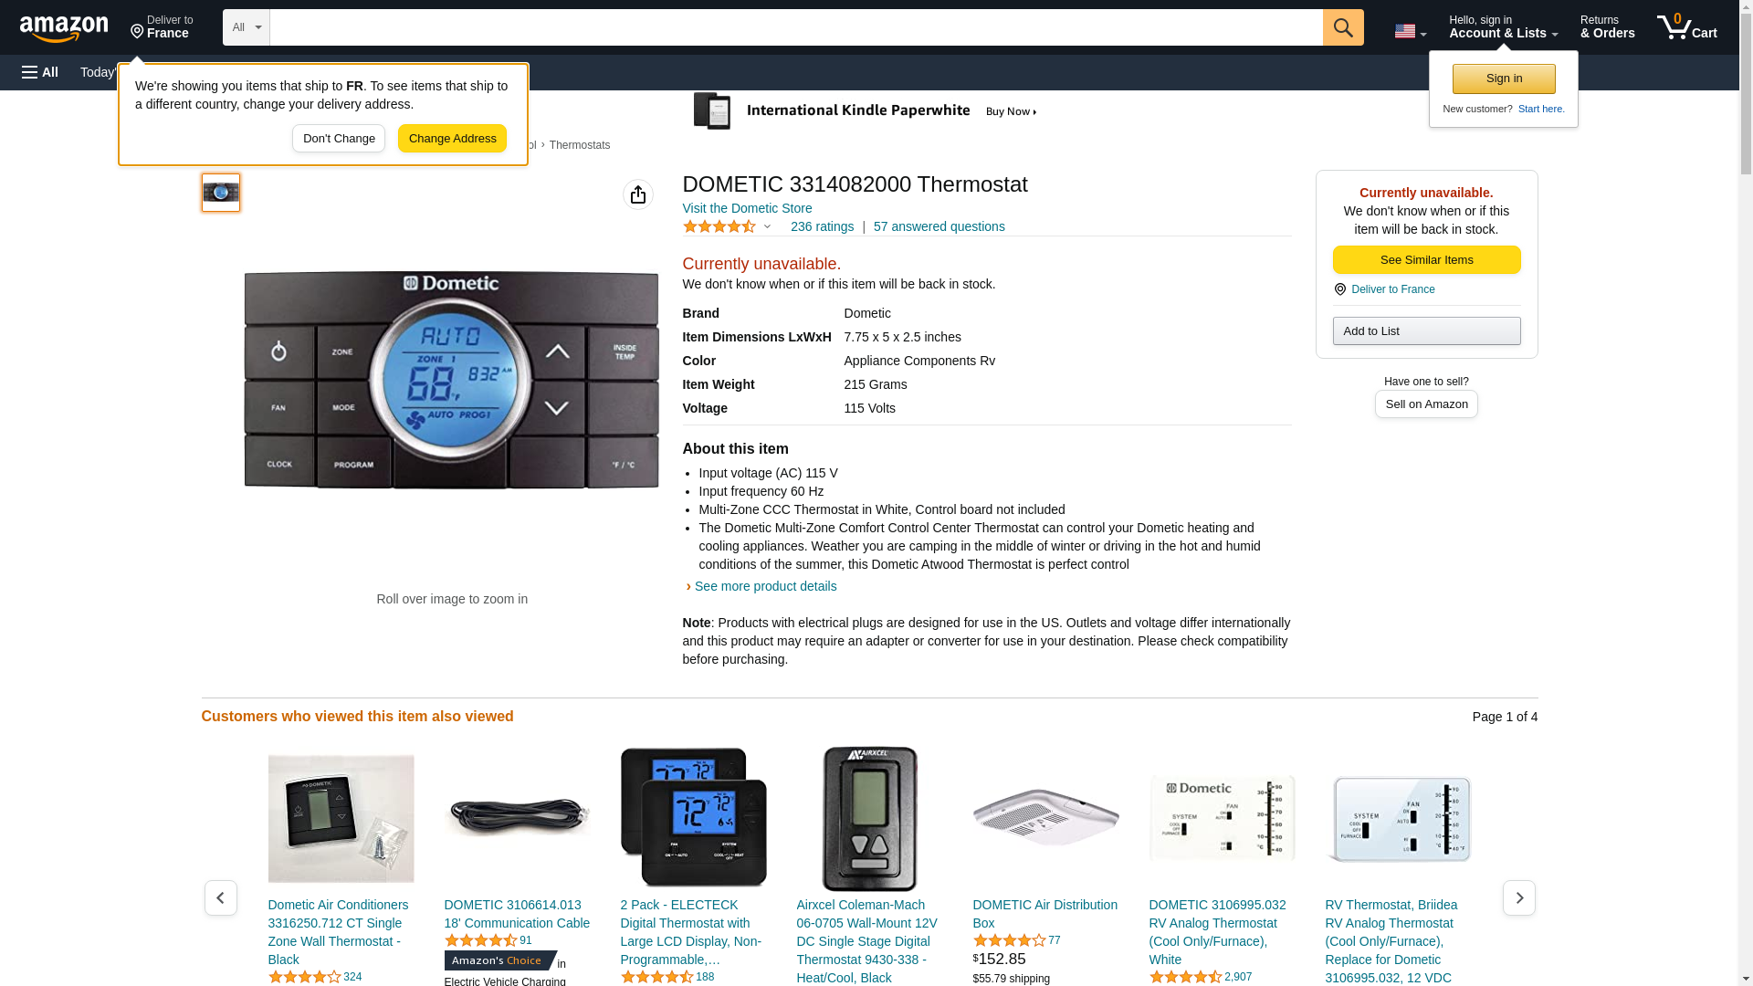The height and width of the screenshot is (986, 1753).
Task: Click into the search input field
Action: 796,27
